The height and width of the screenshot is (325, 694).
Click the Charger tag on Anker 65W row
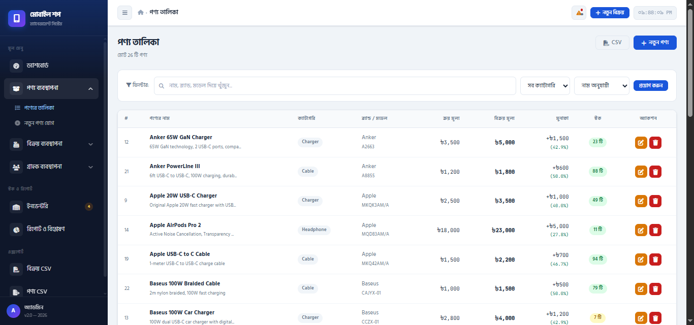(x=310, y=142)
